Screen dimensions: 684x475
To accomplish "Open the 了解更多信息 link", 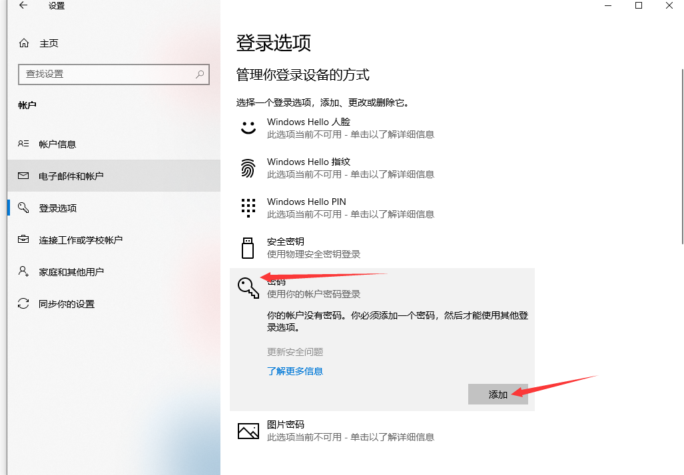I will point(295,371).
